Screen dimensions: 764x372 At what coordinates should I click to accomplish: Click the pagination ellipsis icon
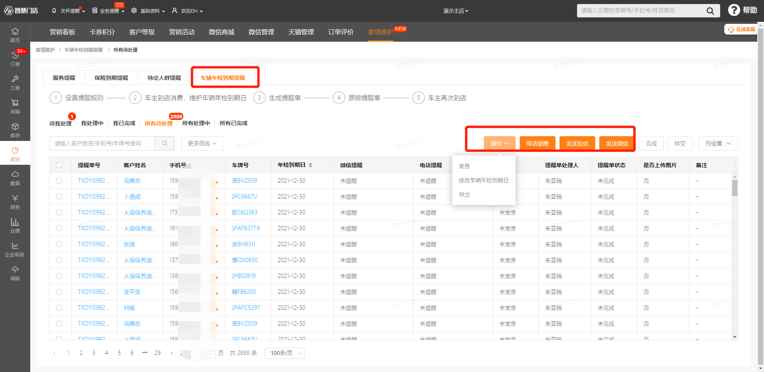pos(145,353)
